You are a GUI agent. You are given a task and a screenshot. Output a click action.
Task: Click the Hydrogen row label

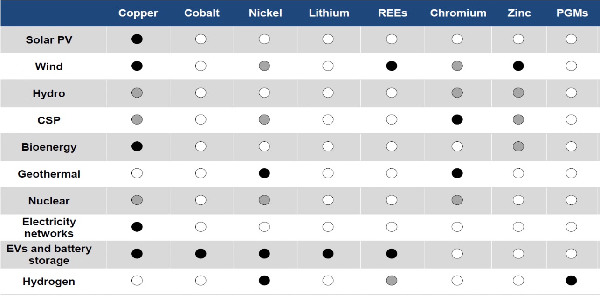(49, 281)
